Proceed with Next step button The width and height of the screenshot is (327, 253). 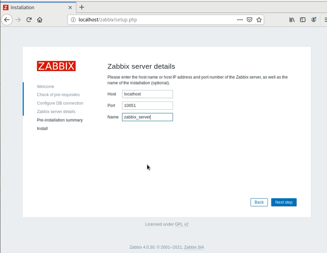pyautogui.click(x=284, y=202)
